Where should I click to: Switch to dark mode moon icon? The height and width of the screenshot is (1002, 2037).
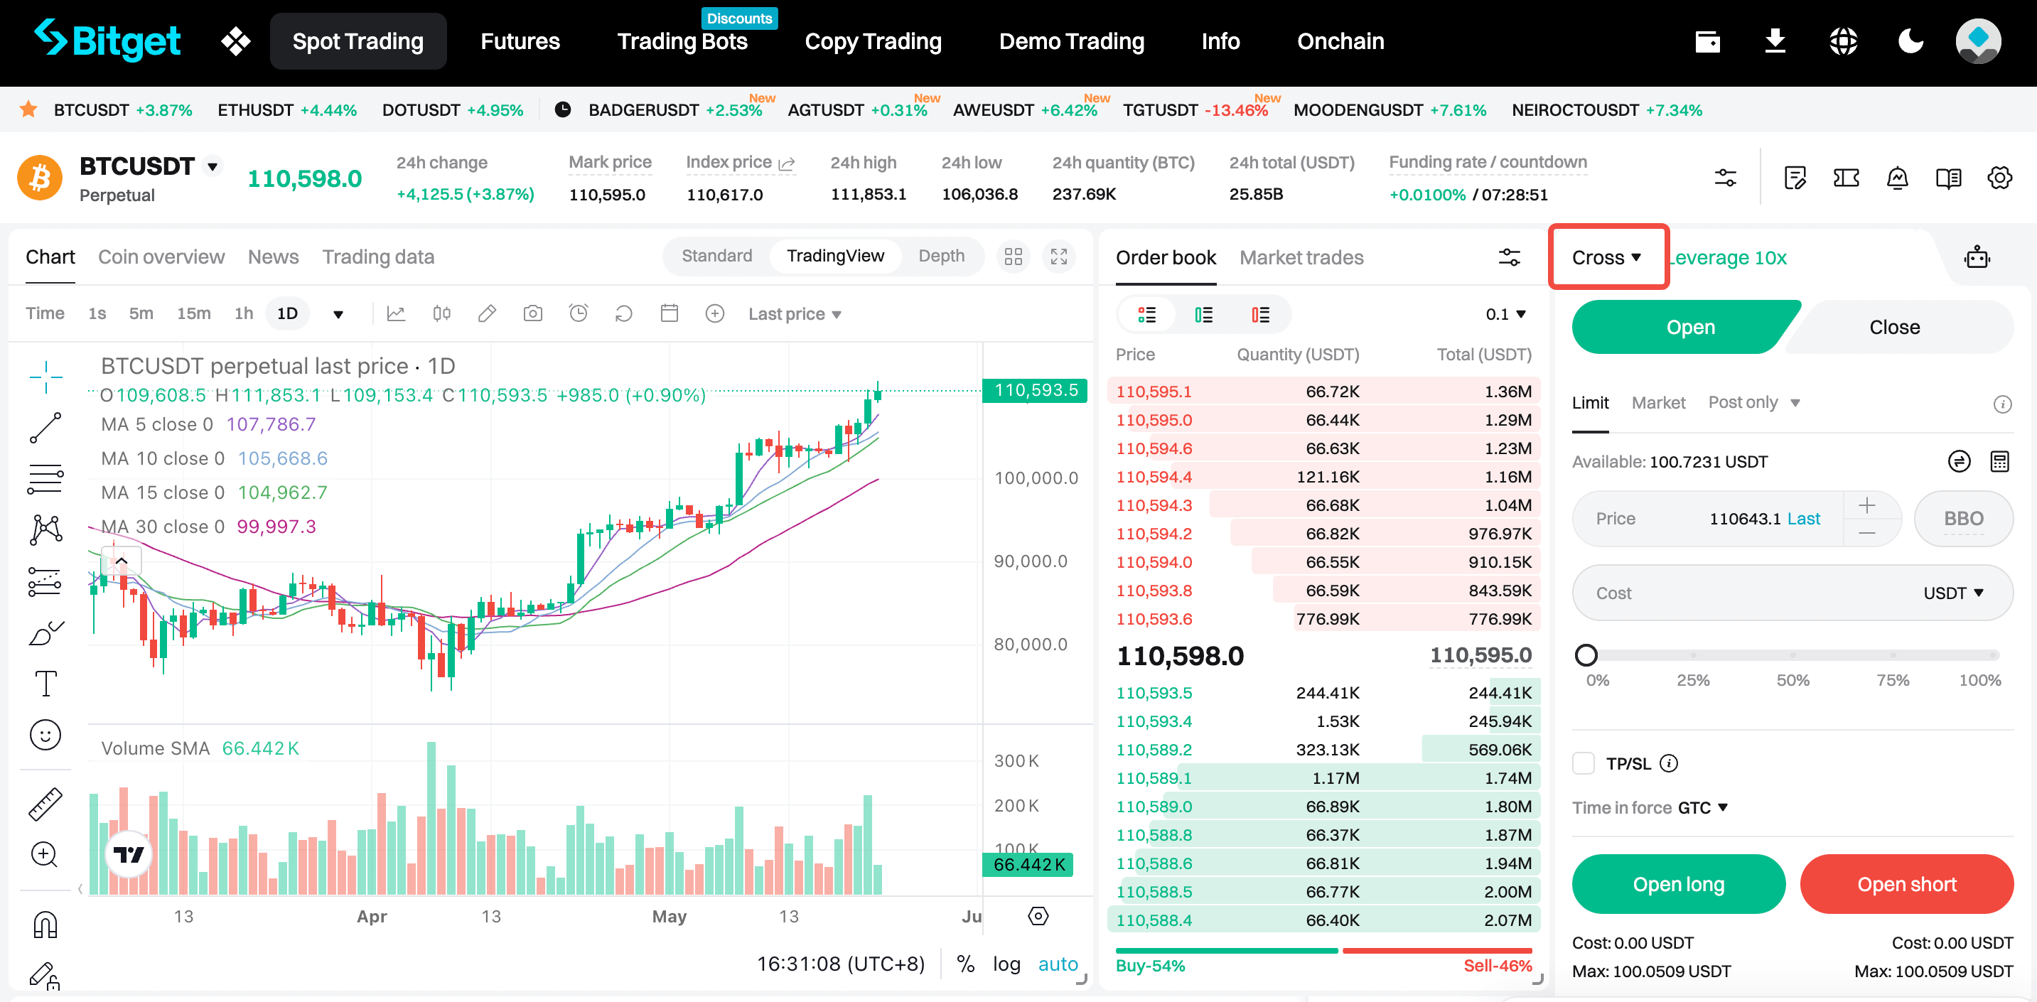click(x=1910, y=41)
